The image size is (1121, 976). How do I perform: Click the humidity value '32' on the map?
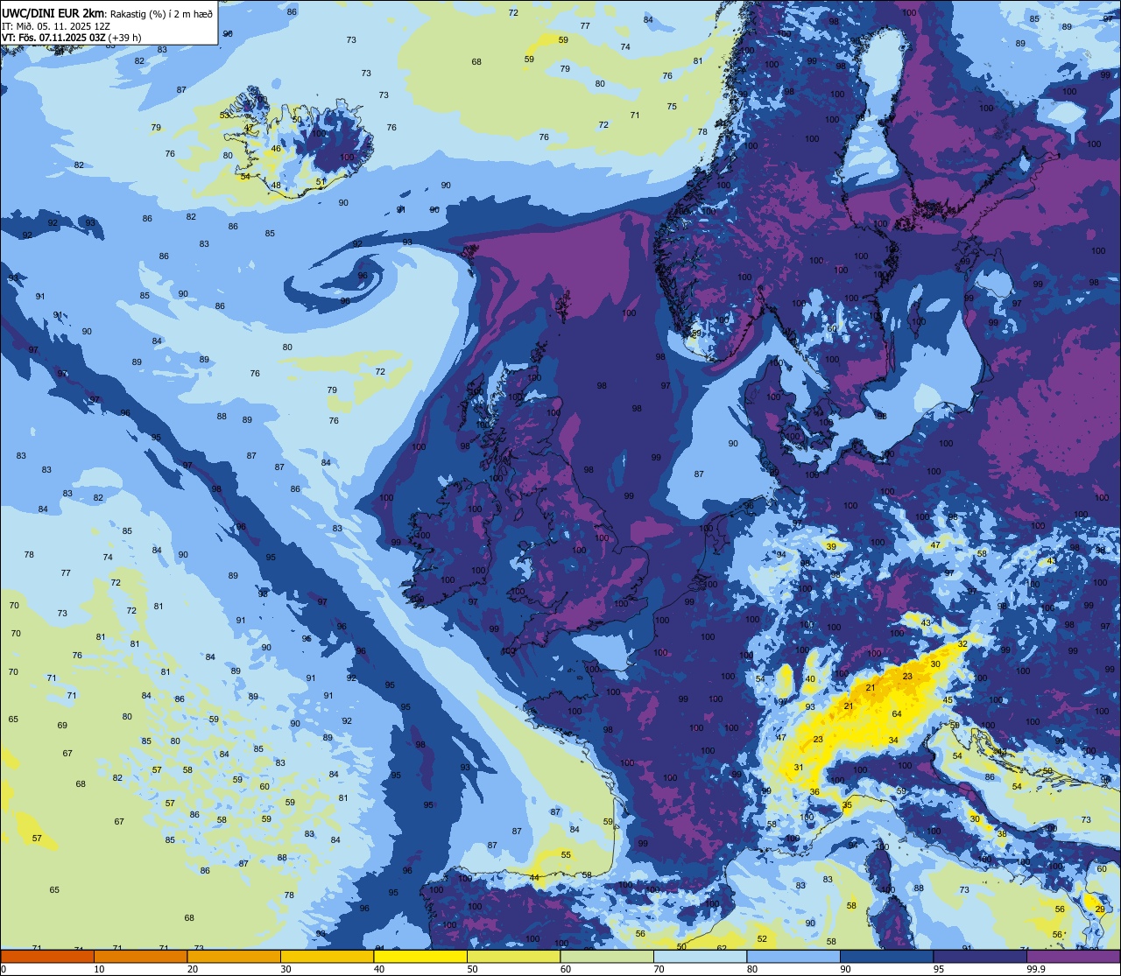962,644
